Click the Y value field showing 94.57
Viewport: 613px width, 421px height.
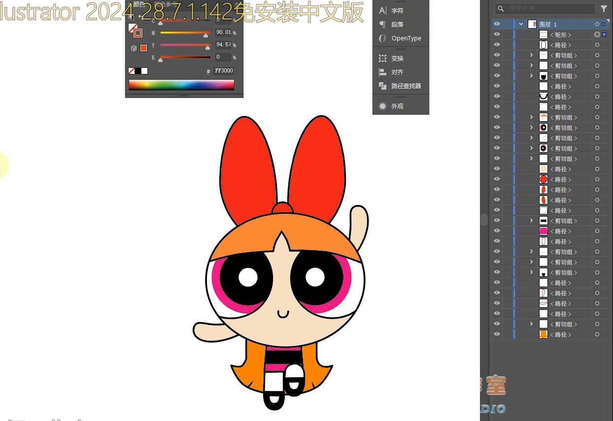[223, 45]
